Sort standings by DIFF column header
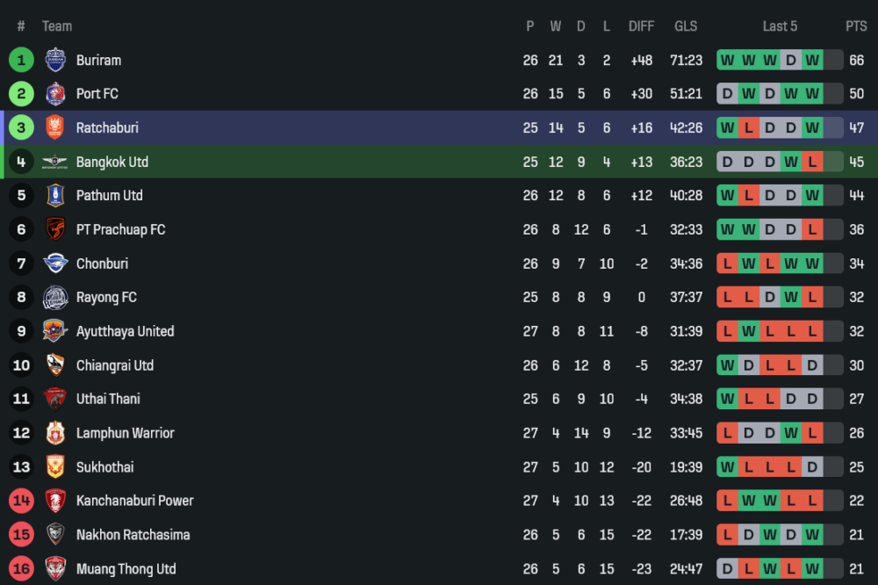 pos(641,26)
